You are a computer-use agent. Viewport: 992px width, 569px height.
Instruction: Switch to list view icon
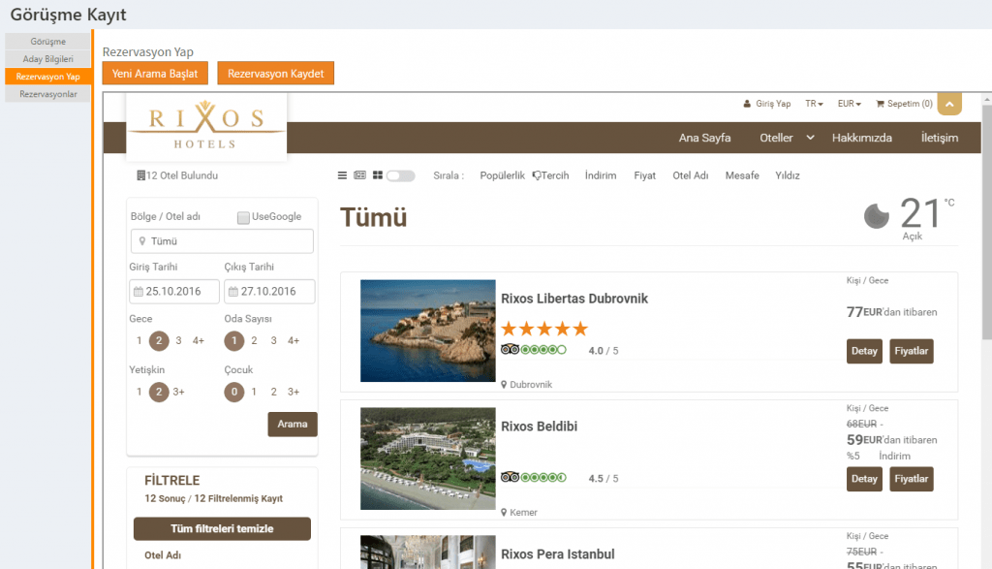(342, 175)
